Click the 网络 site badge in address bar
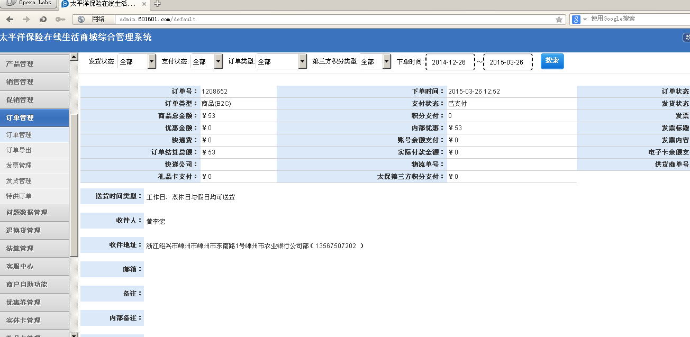The height and width of the screenshot is (337, 690). (93, 19)
